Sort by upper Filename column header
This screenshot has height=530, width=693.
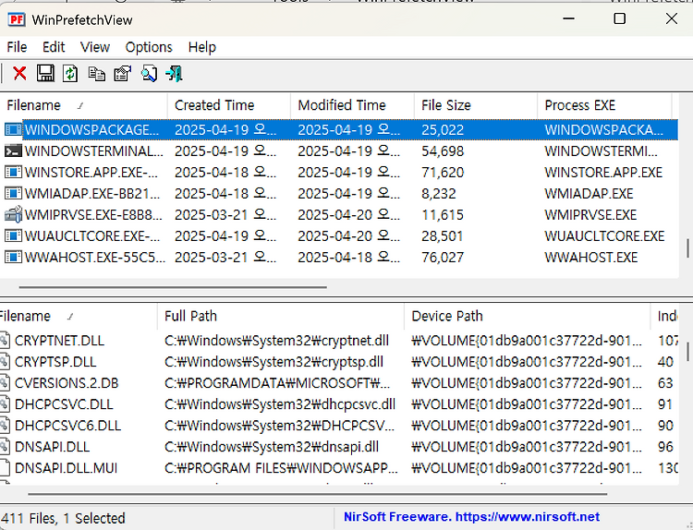pyautogui.click(x=83, y=105)
